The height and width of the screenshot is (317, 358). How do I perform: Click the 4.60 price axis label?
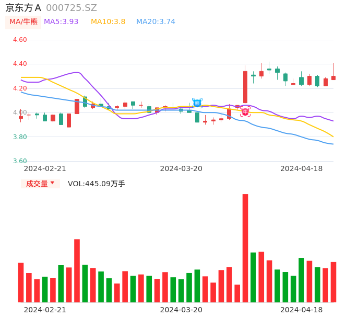coord(20,40)
